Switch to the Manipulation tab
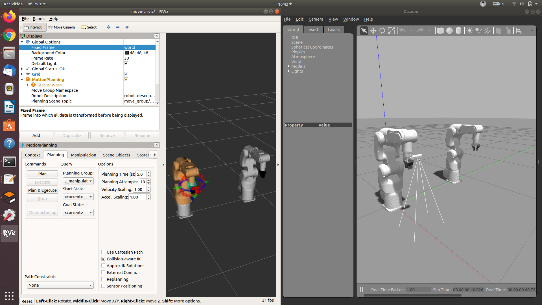The height and width of the screenshot is (305, 542). click(x=83, y=154)
